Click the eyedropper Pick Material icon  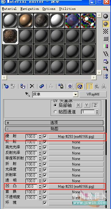click(28, 95)
